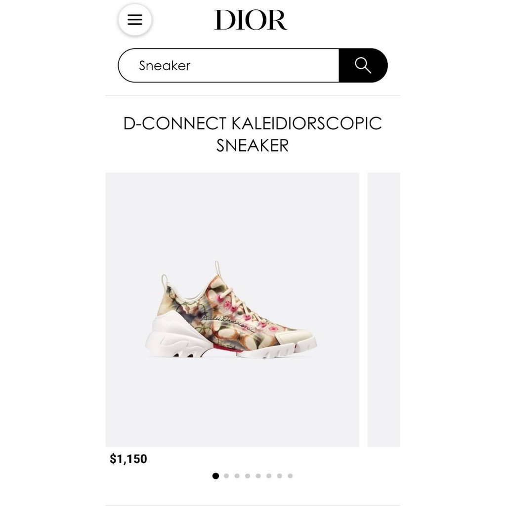Jump to the fourth carousel dot
Image resolution: width=506 pixels, height=506 pixels.
(x=248, y=476)
